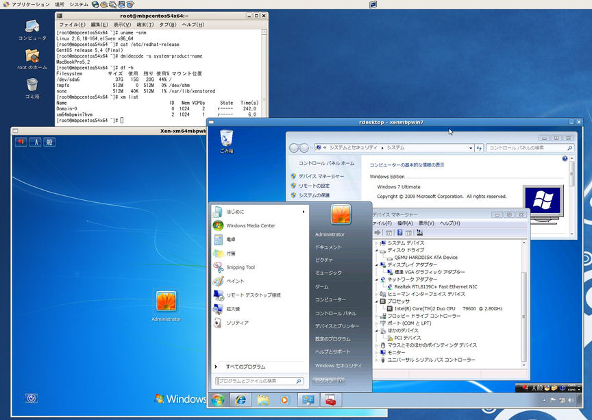Screen dimensions: 592x420
Task: Expand the ヒューマン インターフェイス デバイス node
Action: [376, 294]
